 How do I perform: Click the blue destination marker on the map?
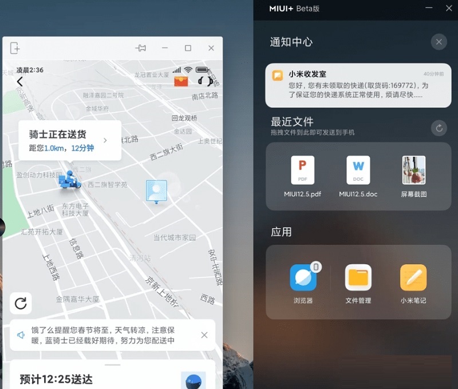tap(157, 190)
